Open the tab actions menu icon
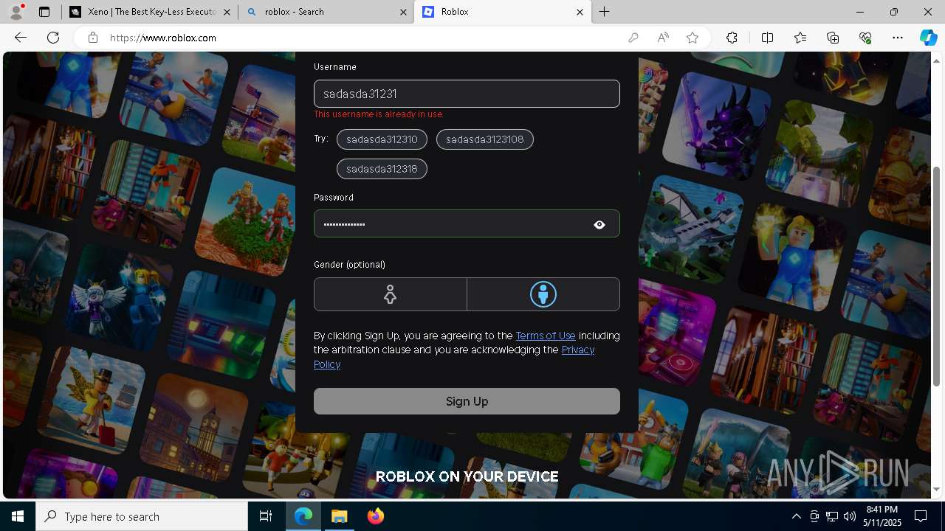This screenshot has width=945, height=531. [44, 12]
